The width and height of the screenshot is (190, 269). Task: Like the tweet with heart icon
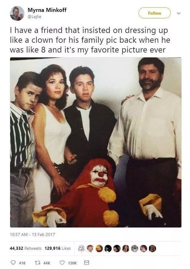(x=62, y=263)
